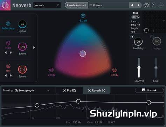The image size is (166, 127).
Task: Switch to the Reverb EQ tab
Action: pos(97,90)
